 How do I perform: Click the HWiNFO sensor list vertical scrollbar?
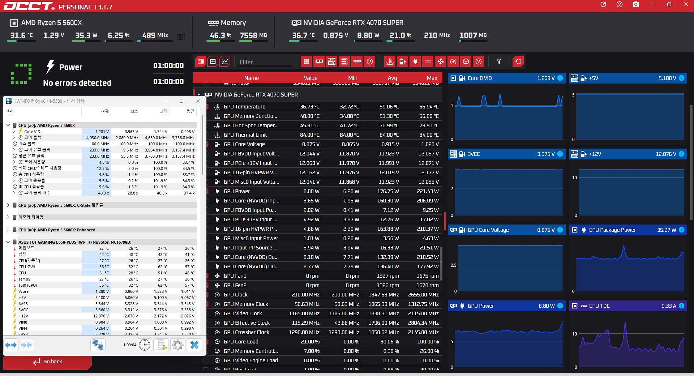(203, 145)
